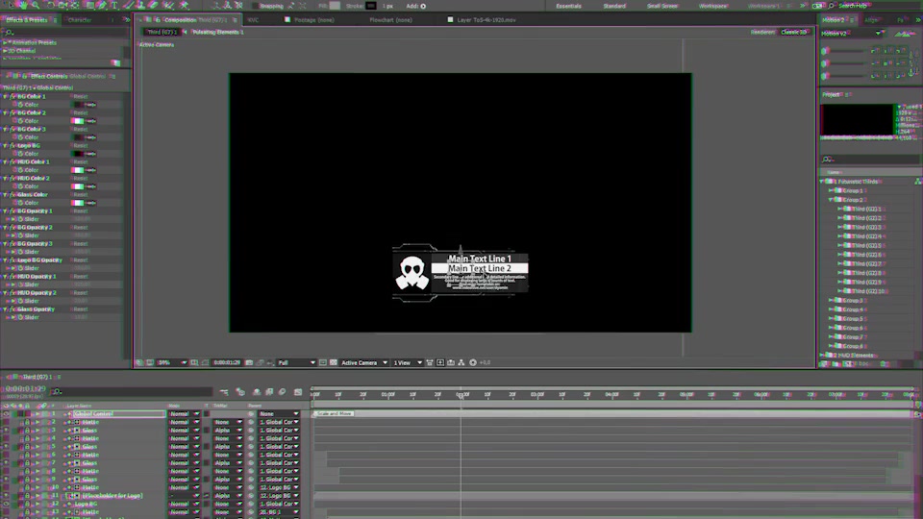Select the Pen tool in the toolbar
The width and height of the screenshot is (923, 519).
102,6
